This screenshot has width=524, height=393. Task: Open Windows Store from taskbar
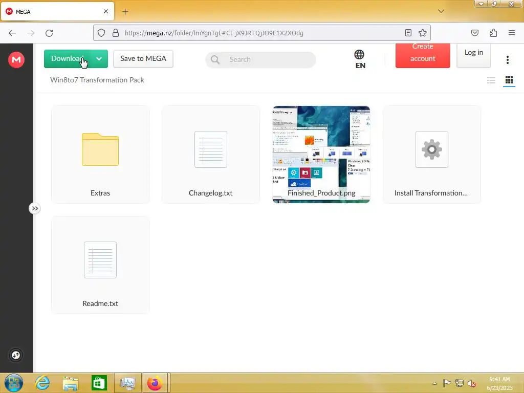[99, 383]
